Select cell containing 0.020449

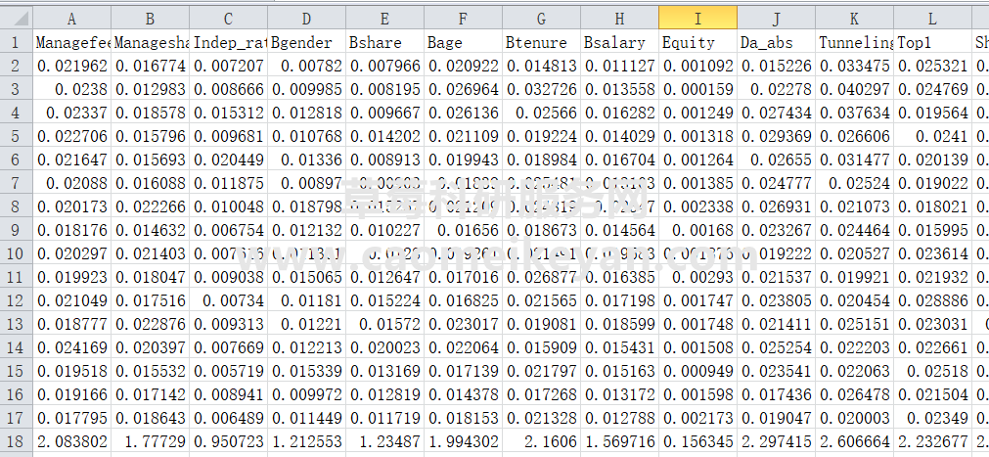[x=228, y=160]
